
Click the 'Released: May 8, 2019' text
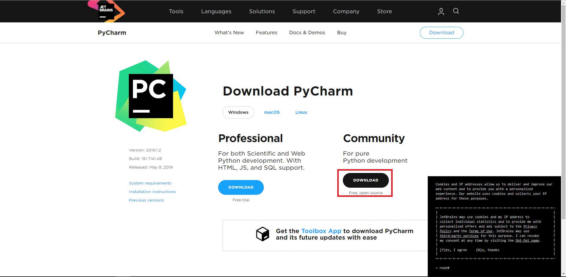tap(151, 167)
